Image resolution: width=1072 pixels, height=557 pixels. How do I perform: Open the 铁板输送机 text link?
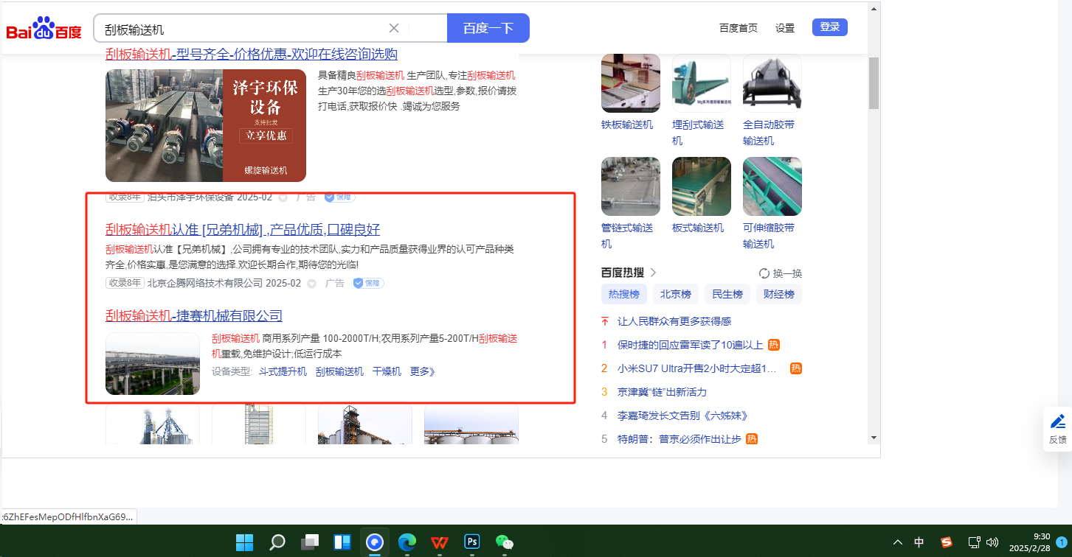point(627,125)
